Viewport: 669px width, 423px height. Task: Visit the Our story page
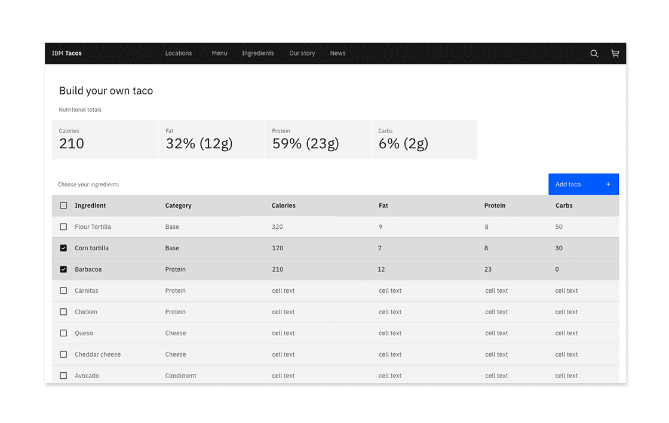302,53
